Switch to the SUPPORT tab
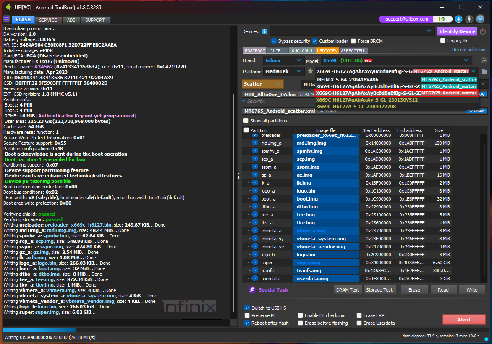Image resolution: width=492 pixels, height=344 pixels. coord(95,20)
